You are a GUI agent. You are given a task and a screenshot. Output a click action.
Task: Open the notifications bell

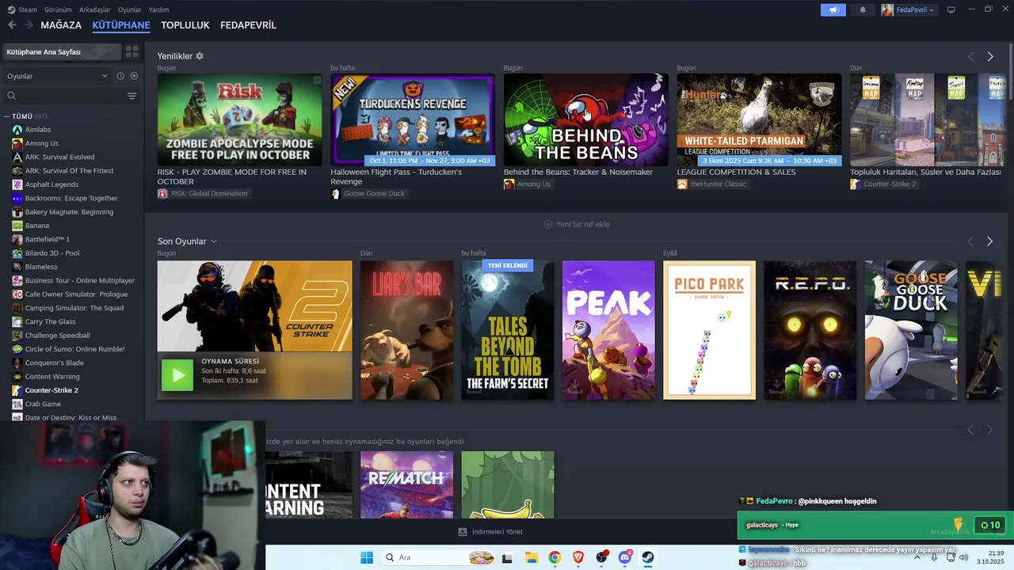(x=863, y=9)
